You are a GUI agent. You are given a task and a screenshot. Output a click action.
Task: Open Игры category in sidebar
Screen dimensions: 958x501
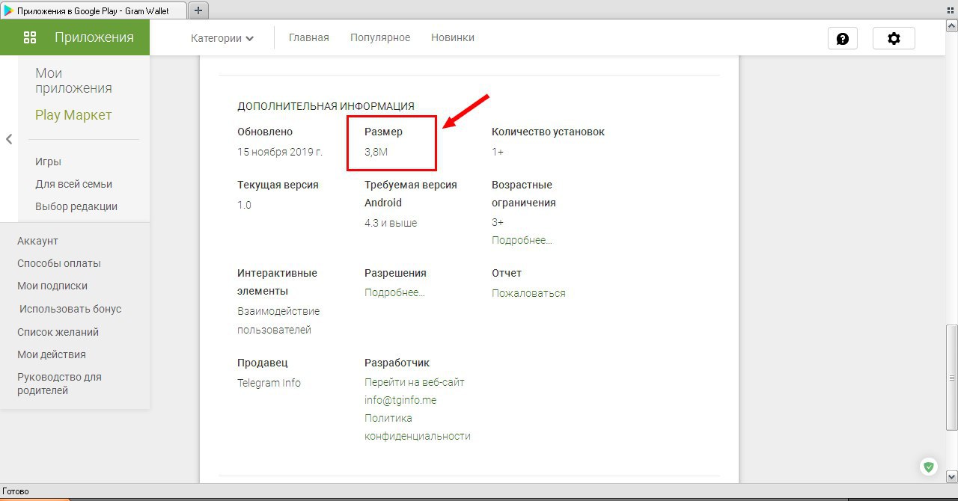pyautogui.click(x=48, y=162)
